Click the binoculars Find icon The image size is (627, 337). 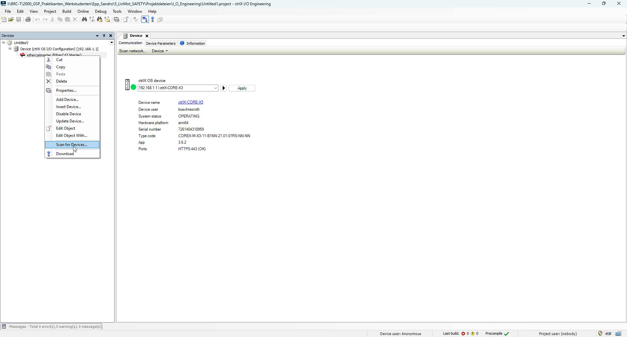click(x=84, y=20)
